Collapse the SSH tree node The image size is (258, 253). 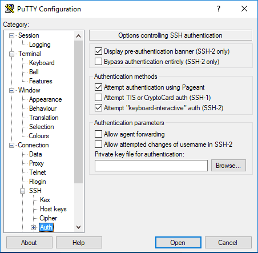(x=22, y=191)
